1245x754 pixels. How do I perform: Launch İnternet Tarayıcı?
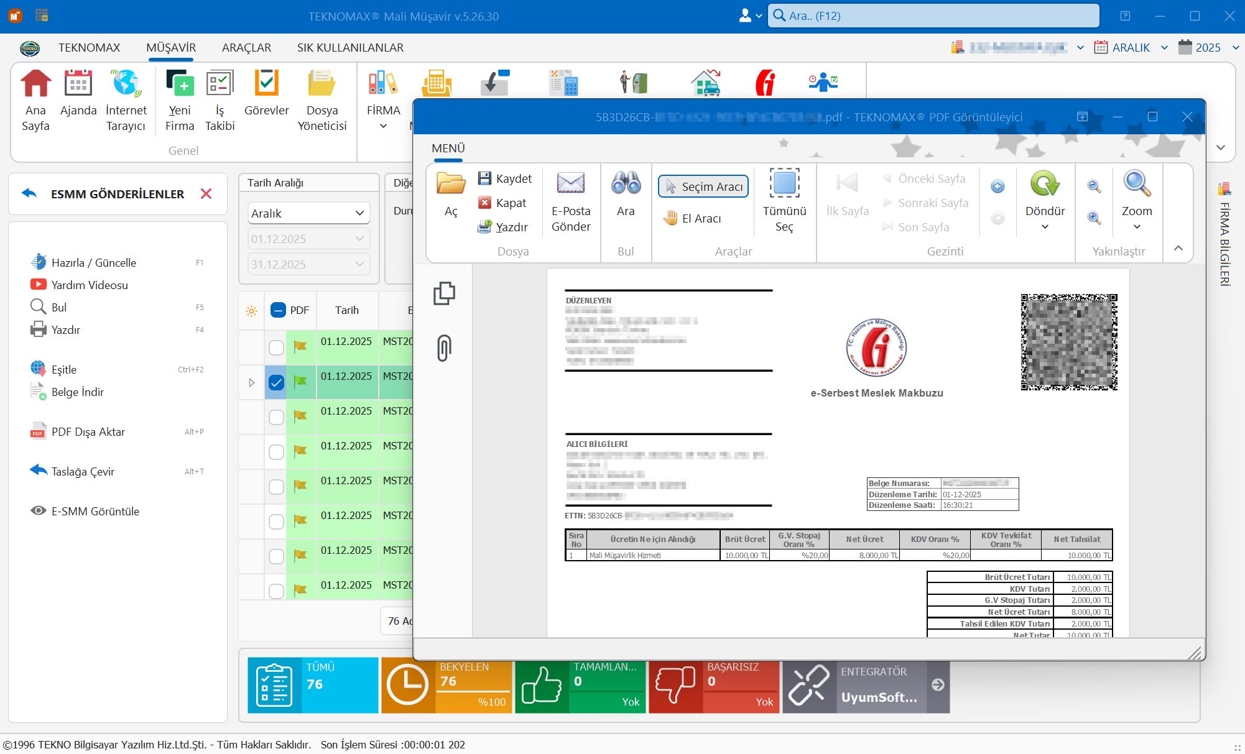point(126,100)
